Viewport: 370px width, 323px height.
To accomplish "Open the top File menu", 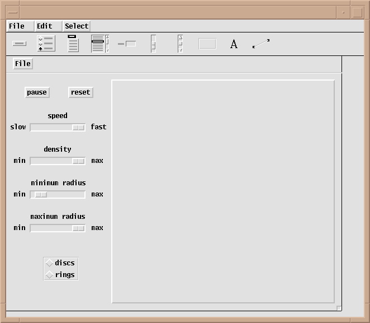I will click(x=17, y=26).
